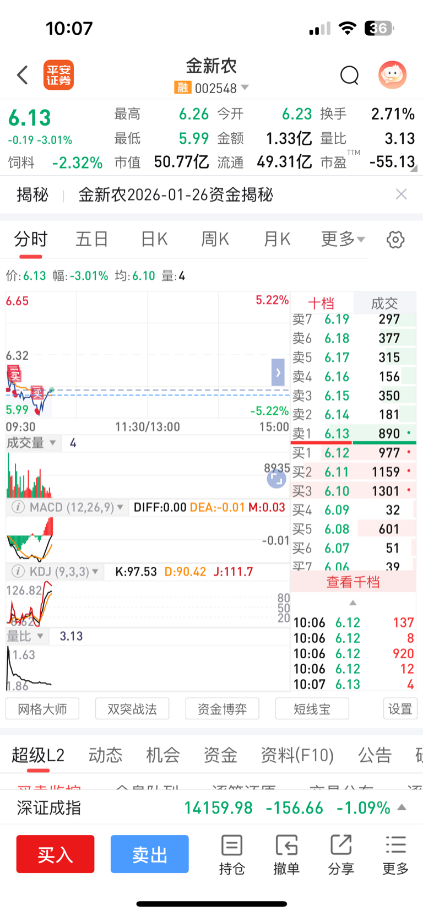The width and height of the screenshot is (423, 916).
Task: Open 网格大师 tool
Action: pyautogui.click(x=42, y=708)
